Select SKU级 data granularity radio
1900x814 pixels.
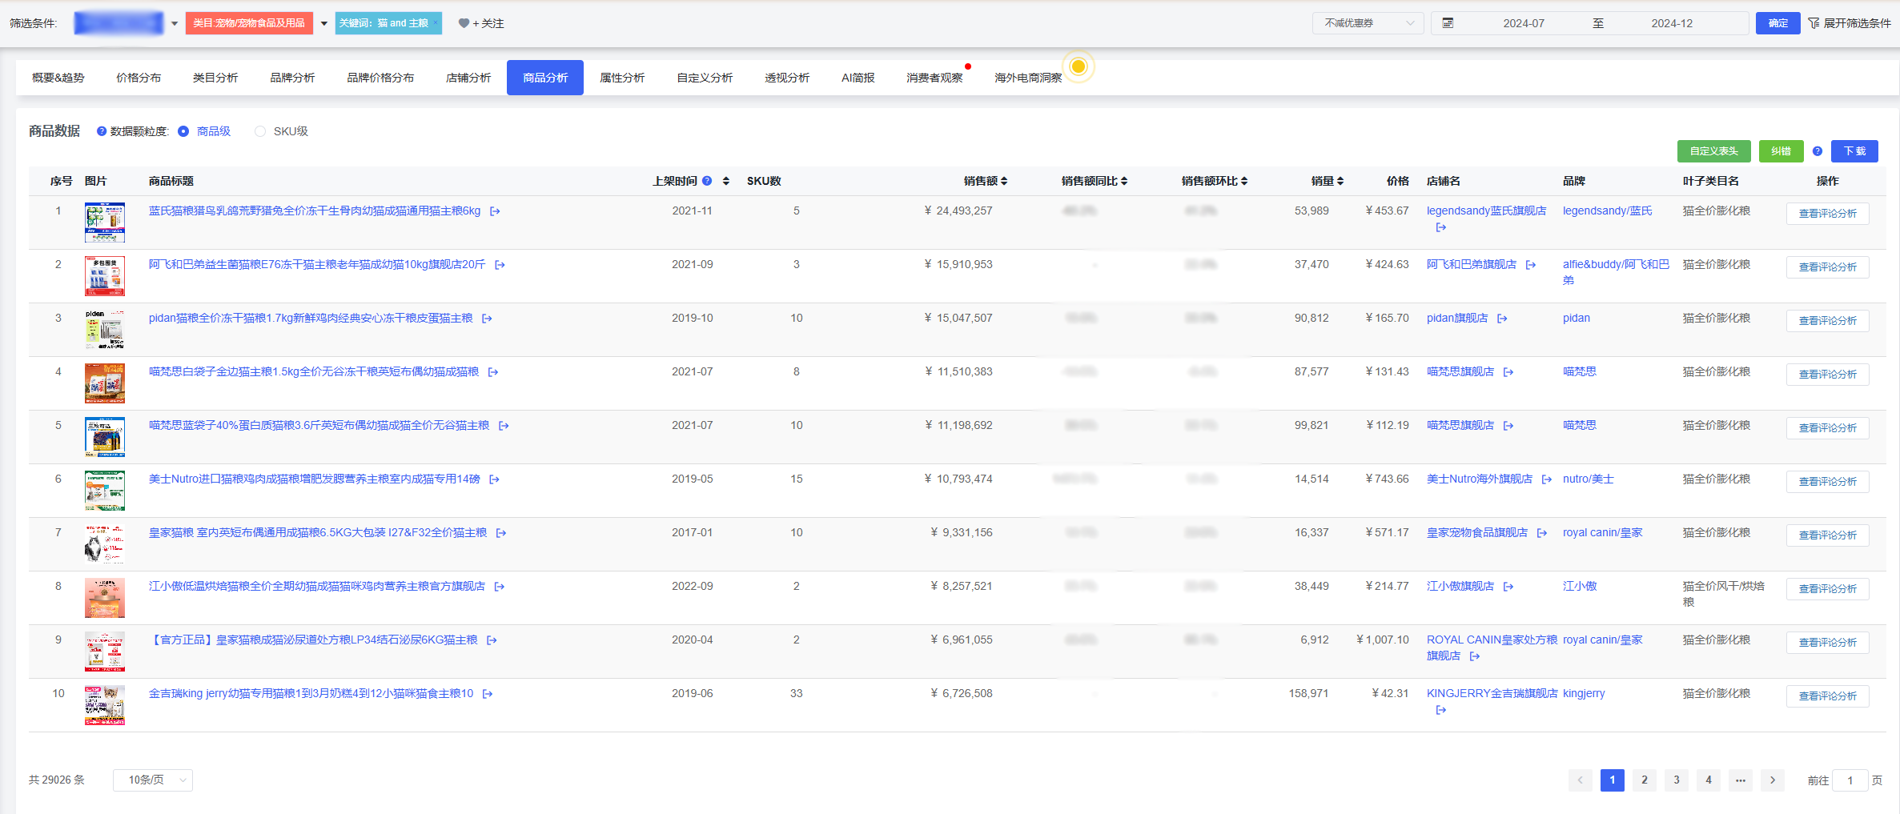pyautogui.click(x=260, y=131)
